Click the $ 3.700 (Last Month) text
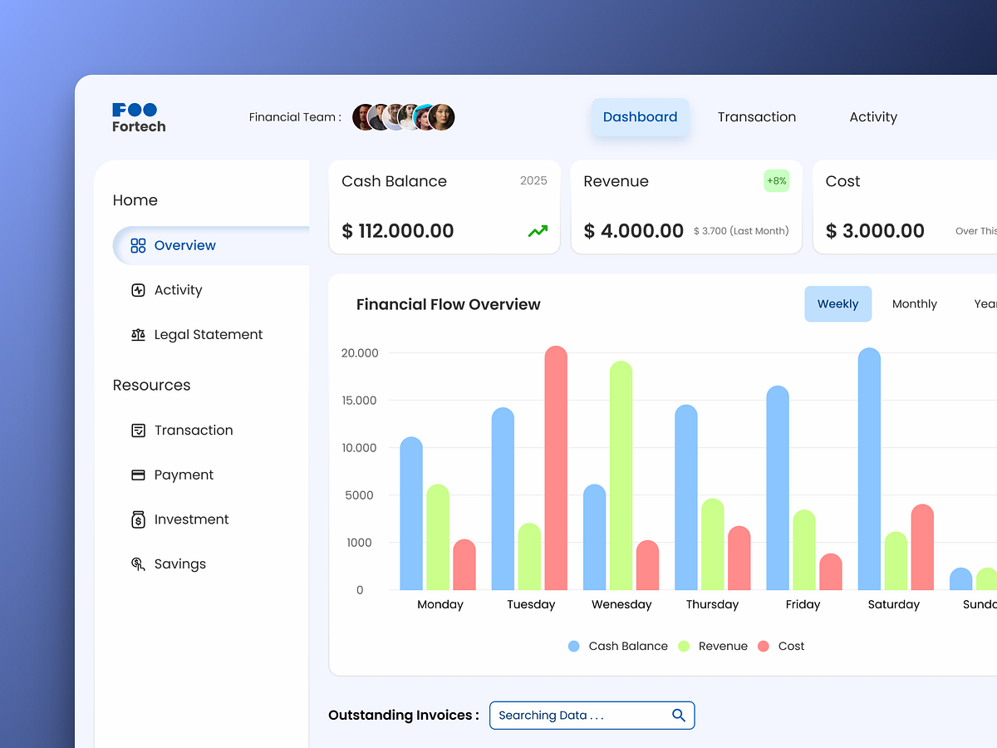Image resolution: width=997 pixels, height=748 pixels. (x=741, y=231)
